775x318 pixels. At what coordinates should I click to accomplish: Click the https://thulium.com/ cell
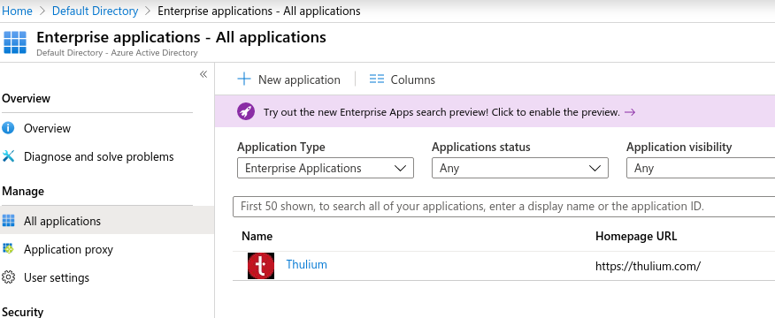tap(648, 267)
